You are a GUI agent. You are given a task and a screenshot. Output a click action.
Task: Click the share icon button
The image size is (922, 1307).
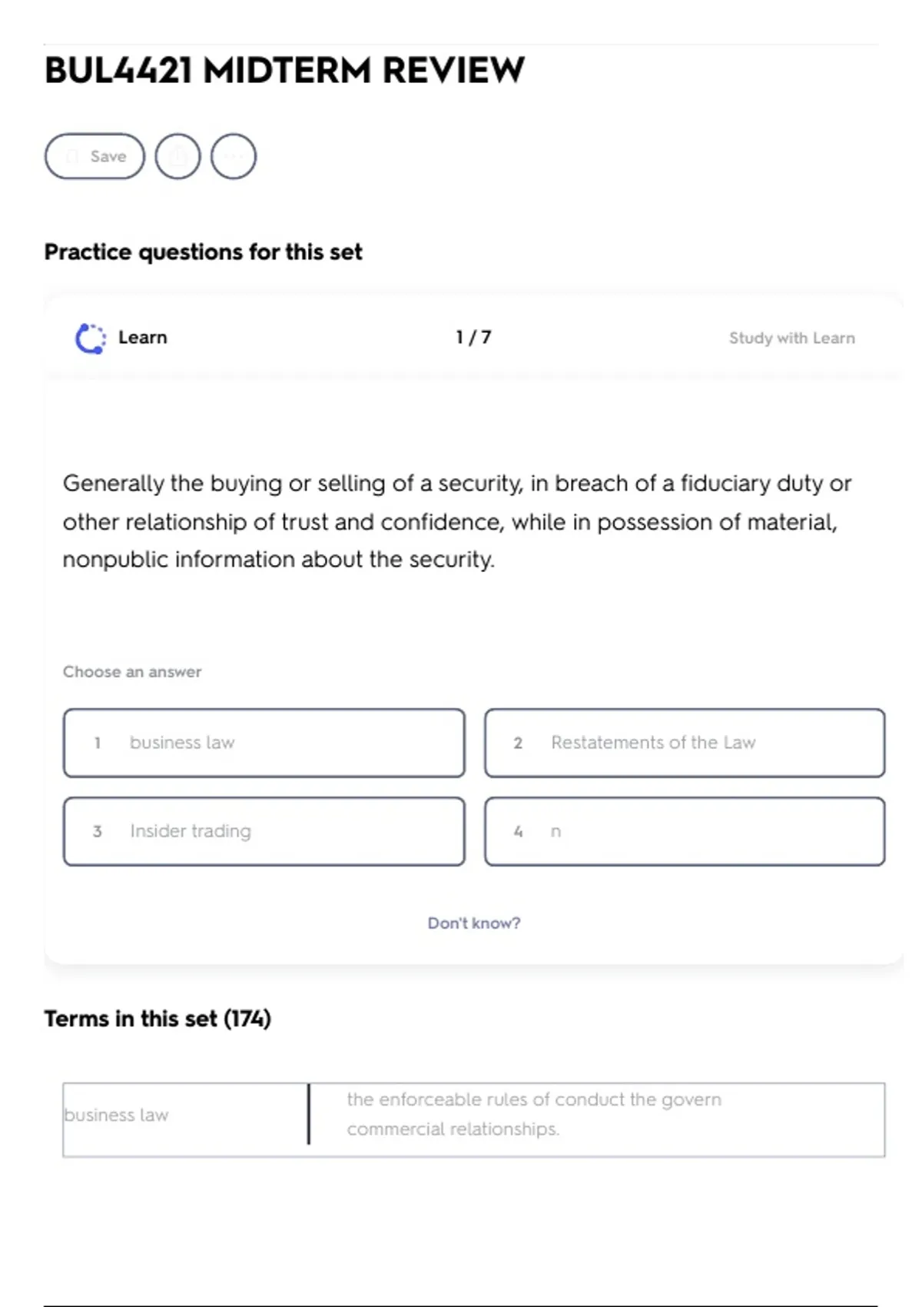177,156
